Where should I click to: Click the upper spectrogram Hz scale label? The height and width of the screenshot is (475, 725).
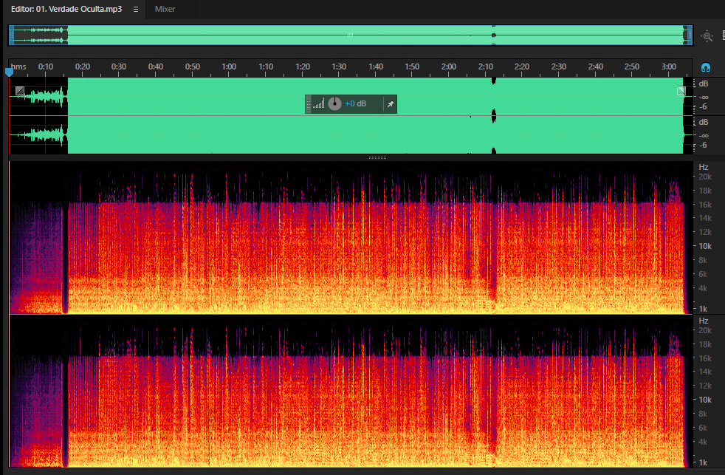(704, 167)
